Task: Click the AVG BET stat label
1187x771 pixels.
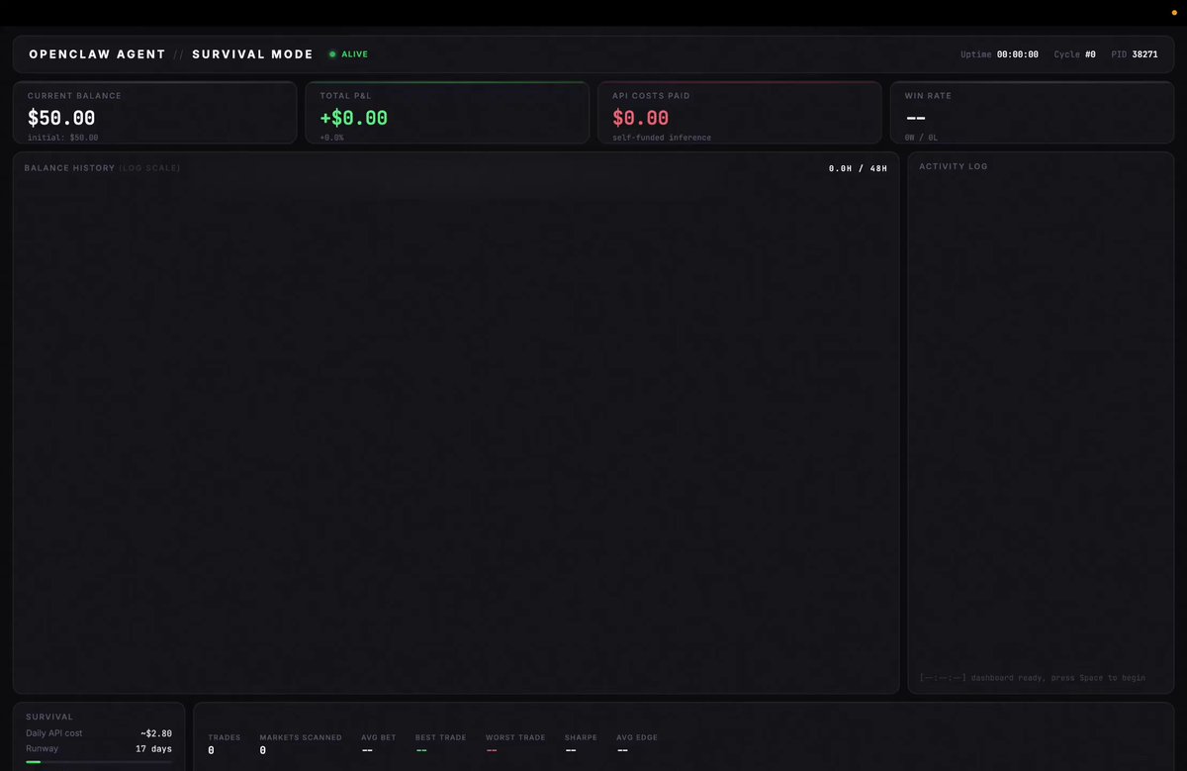Action: [379, 737]
